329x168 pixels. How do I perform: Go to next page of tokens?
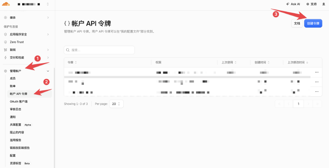pyautogui.click(x=308, y=104)
